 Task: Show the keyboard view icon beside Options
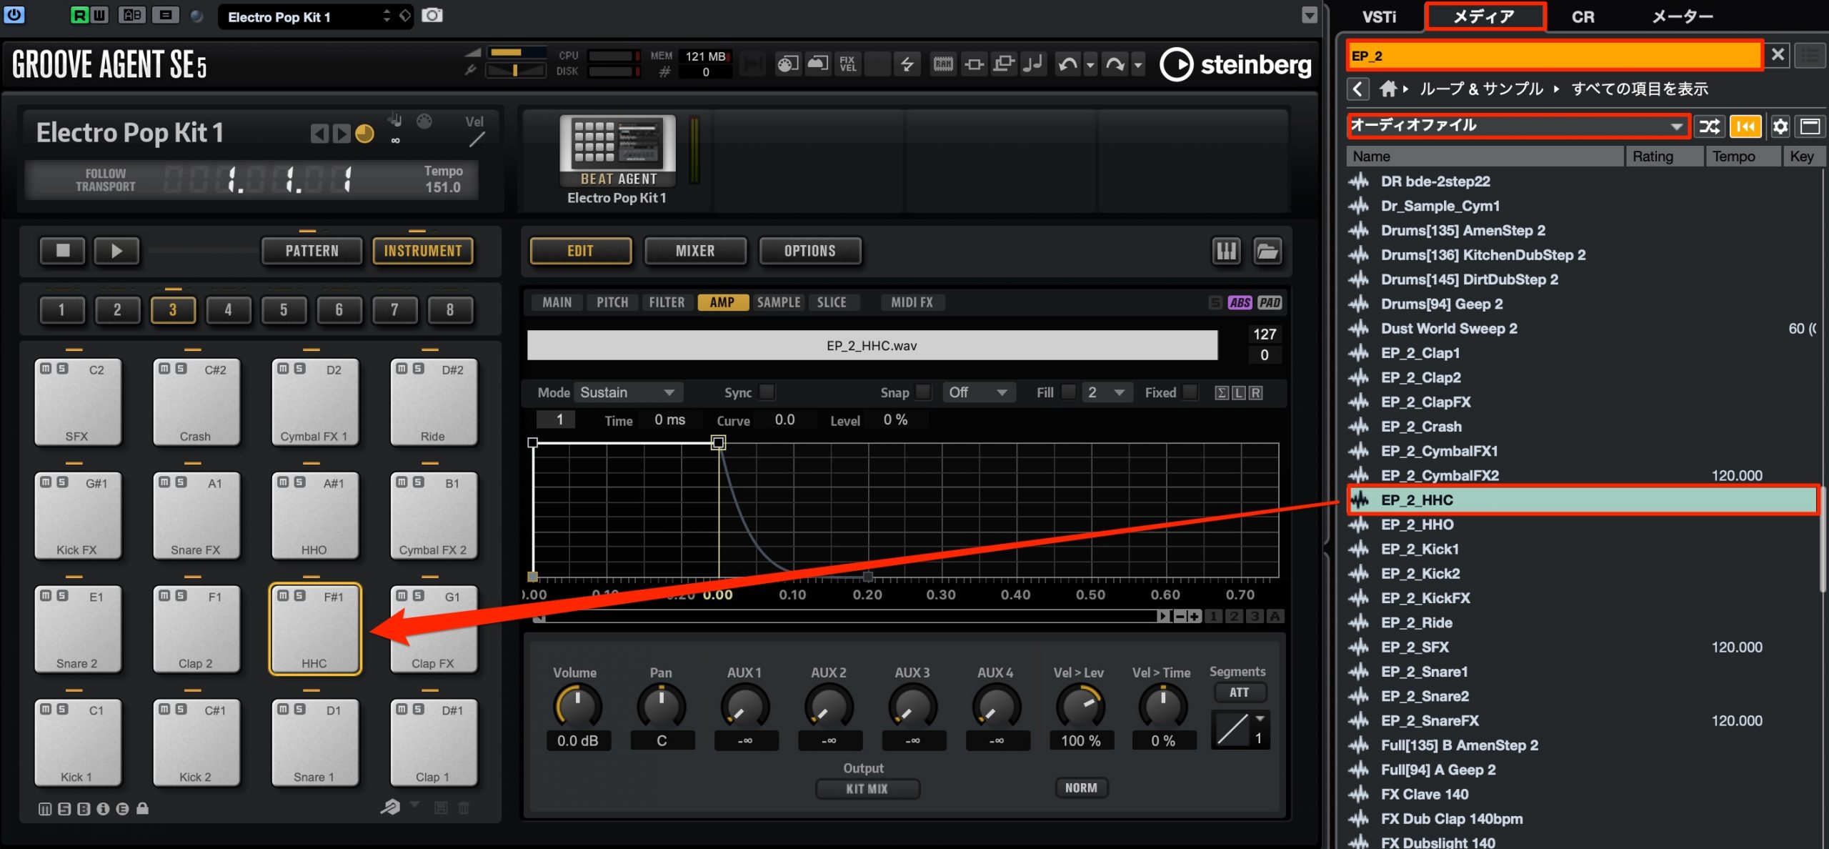tap(1226, 251)
